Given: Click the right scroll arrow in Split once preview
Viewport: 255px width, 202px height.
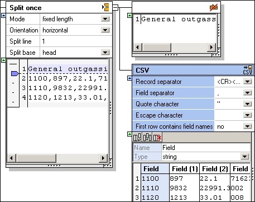Looking at the screenshot, I should tap(103, 158).
